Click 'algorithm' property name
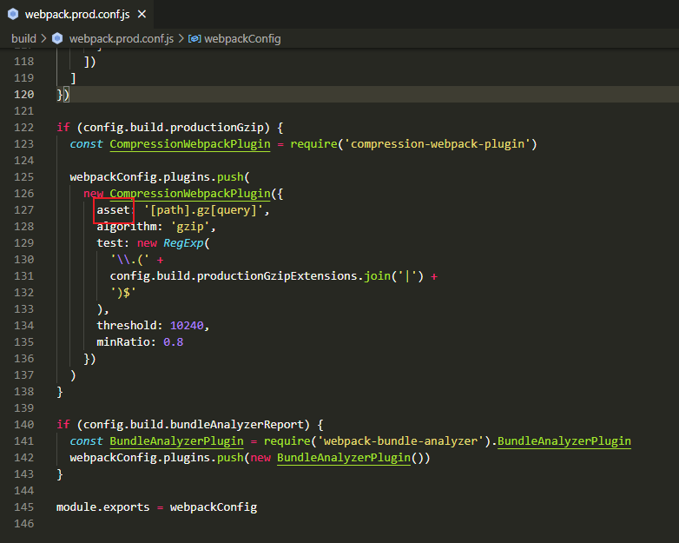This screenshot has width=679, height=543. (x=126, y=227)
